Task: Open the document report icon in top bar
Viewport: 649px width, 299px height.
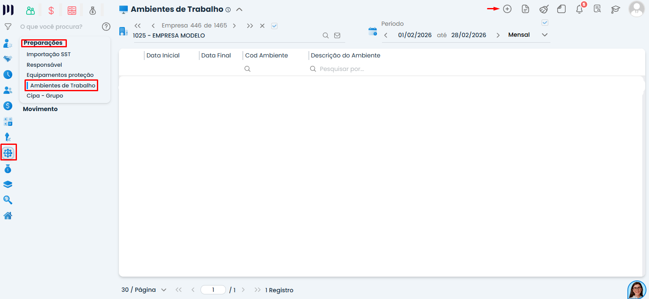Action: [525, 9]
